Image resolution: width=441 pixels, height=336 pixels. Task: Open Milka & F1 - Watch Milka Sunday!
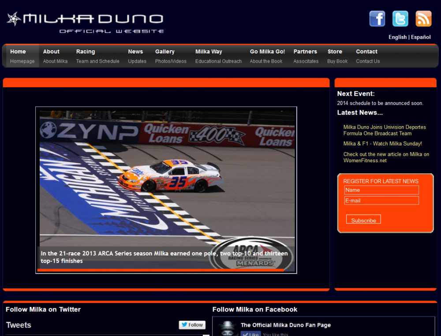[382, 144]
